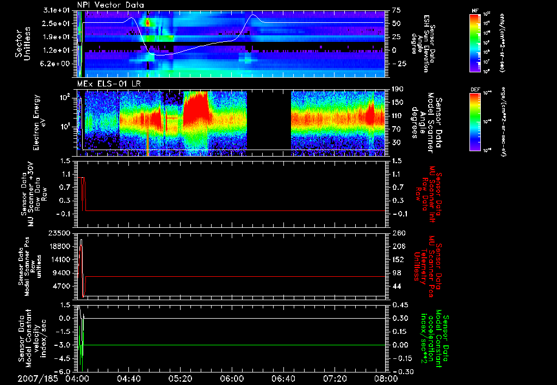Screen dimensions: 557x385
Task: Click the "-6.0" velocity axis tick
Action: [63, 371]
